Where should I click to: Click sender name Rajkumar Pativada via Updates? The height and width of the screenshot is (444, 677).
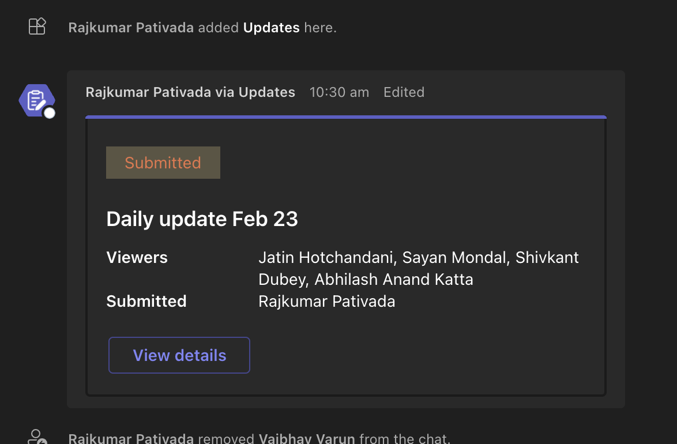pyautogui.click(x=190, y=92)
